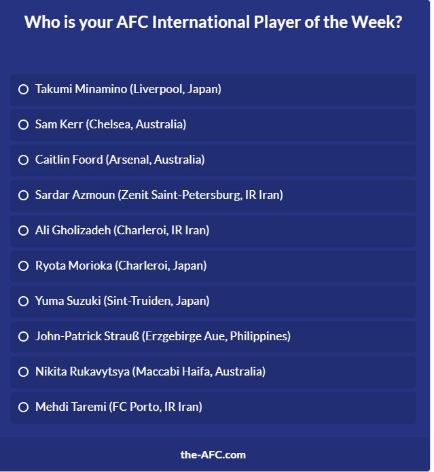This screenshot has height=472, width=434.
Task: Click the Takumi Minamino (Liverpool, Japan) label
Action: coord(128,89)
